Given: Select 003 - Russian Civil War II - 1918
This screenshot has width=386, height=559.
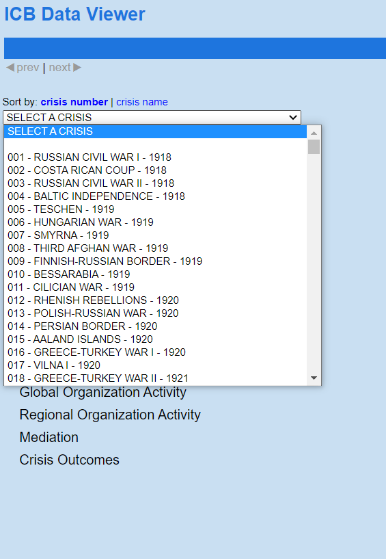Looking at the screenshot, I should coord(155,183).
